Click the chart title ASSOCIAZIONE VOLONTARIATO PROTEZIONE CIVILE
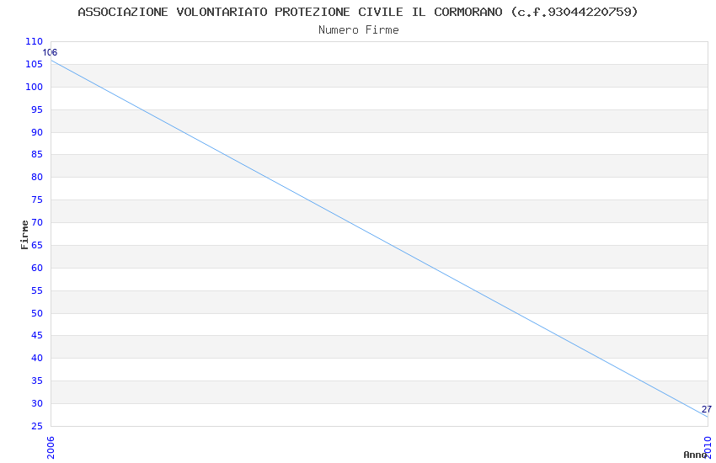This screenshot has width=716, height=463. point(357,12)
